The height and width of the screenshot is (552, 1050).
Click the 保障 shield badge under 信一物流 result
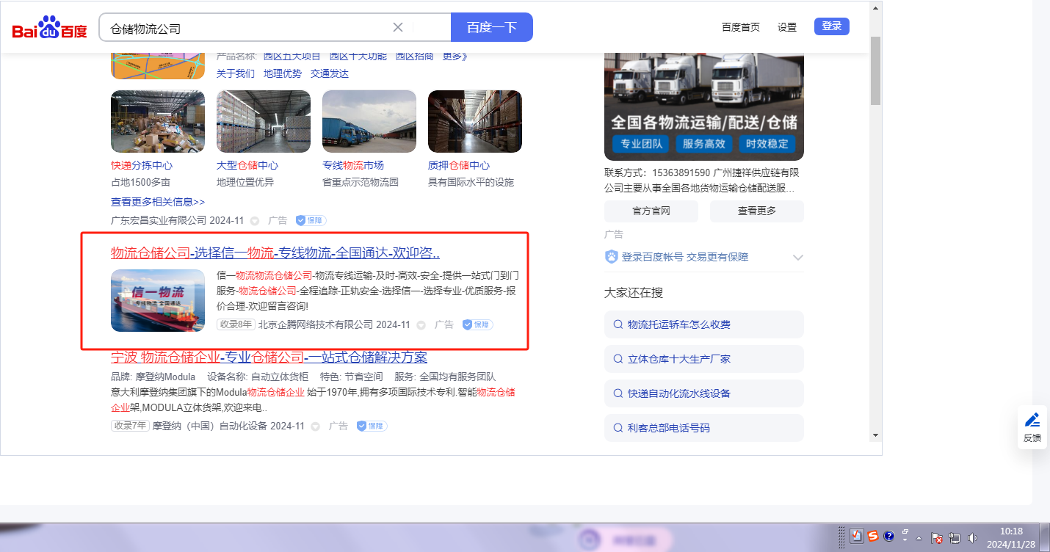tap(477, 324)
